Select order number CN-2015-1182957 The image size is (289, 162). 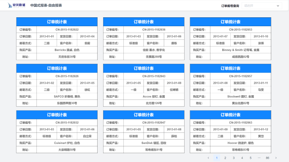tap(241, 76)
